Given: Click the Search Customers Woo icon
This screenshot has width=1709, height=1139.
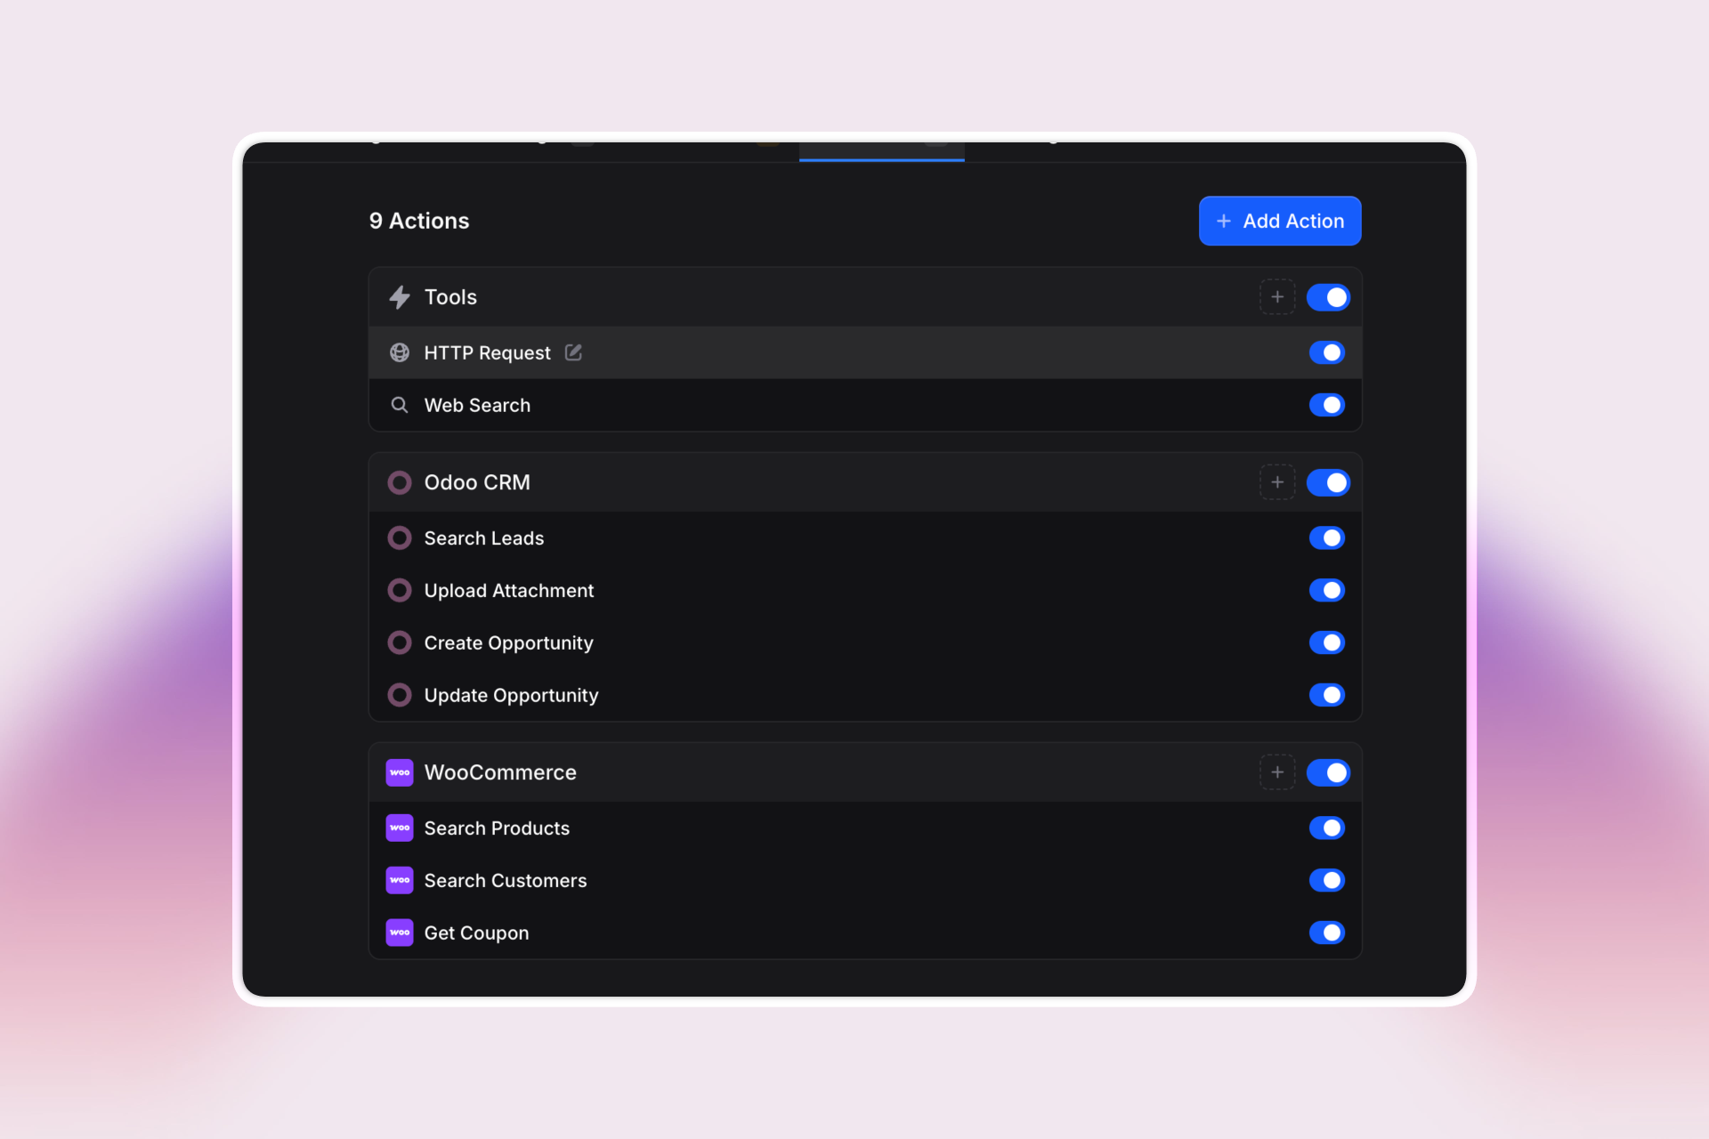Looking at the screenshot, I should click(400, 880).
